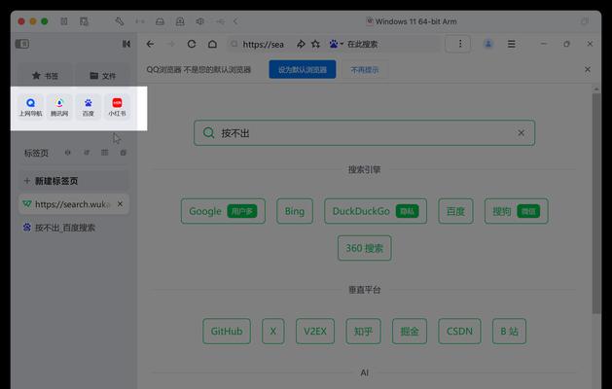Viewport: 612px width, 389px height.
Task: Open the hamburger main menu
Action: click(511, 44)
